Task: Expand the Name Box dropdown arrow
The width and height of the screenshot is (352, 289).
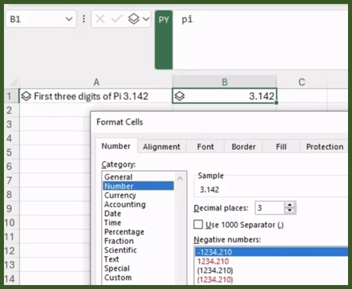Action: (69, 19)
